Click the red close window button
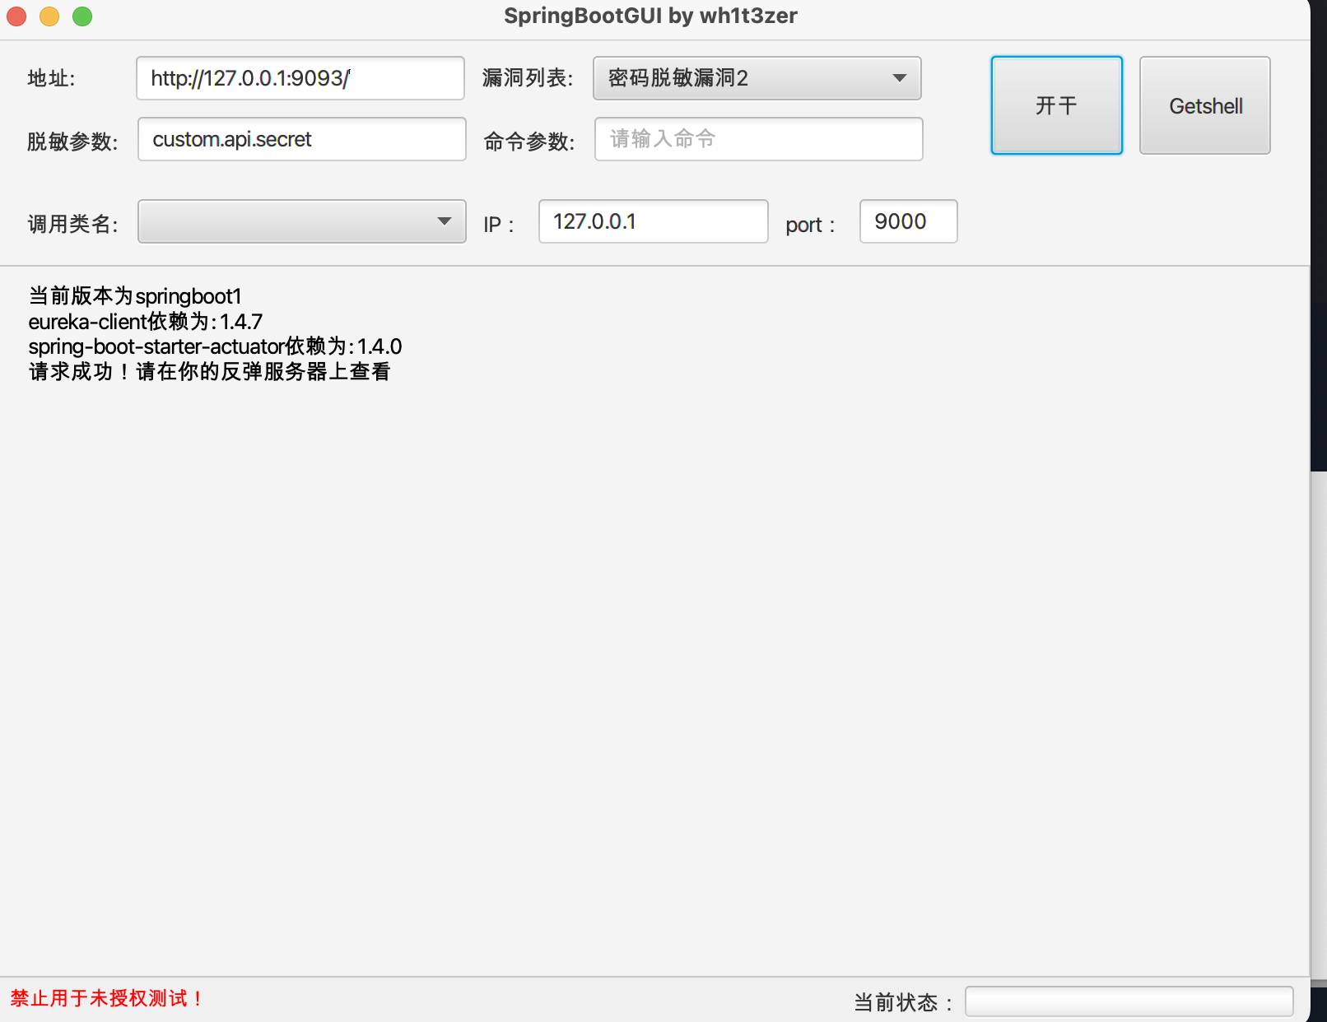Image resolution: width=1327 pixels, height=1022 pixels. [x=16, y=16]
